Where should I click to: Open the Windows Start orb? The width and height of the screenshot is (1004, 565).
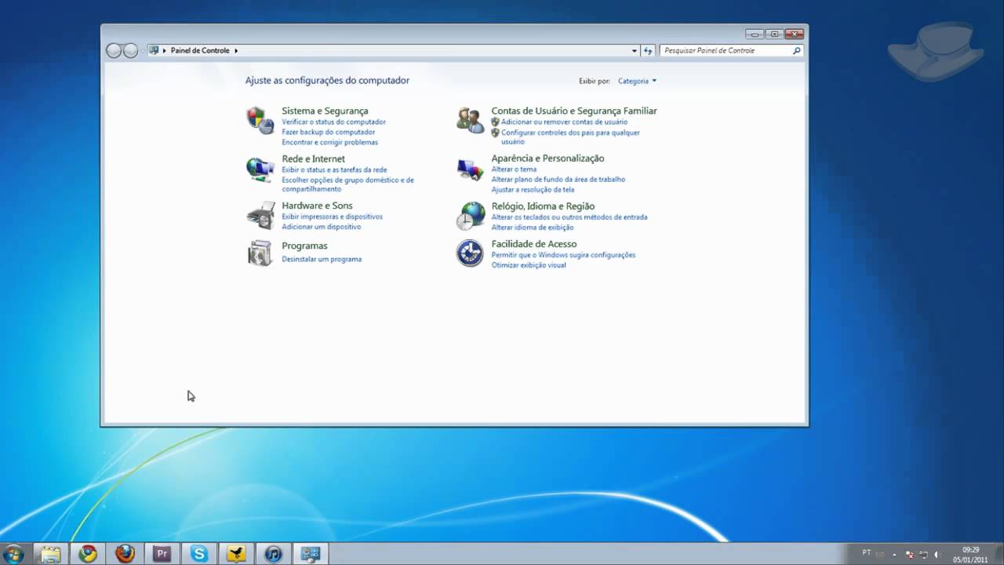coord(13,554)
